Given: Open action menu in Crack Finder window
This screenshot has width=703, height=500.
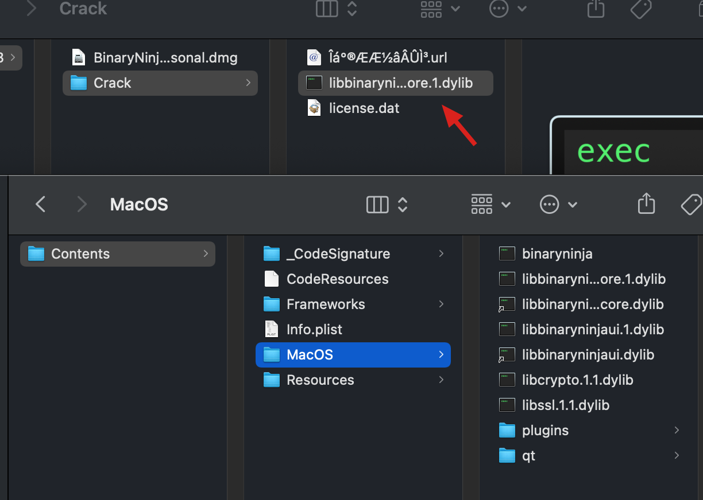Looking at the screenshot, I should [508, 9].
